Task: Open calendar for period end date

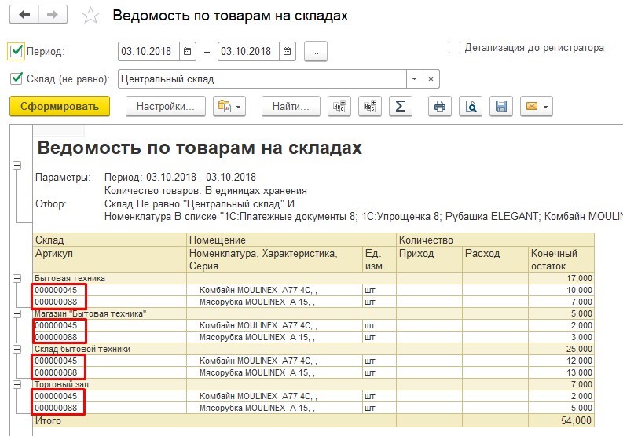Action: pyautogui.click(x=288, y=51)
